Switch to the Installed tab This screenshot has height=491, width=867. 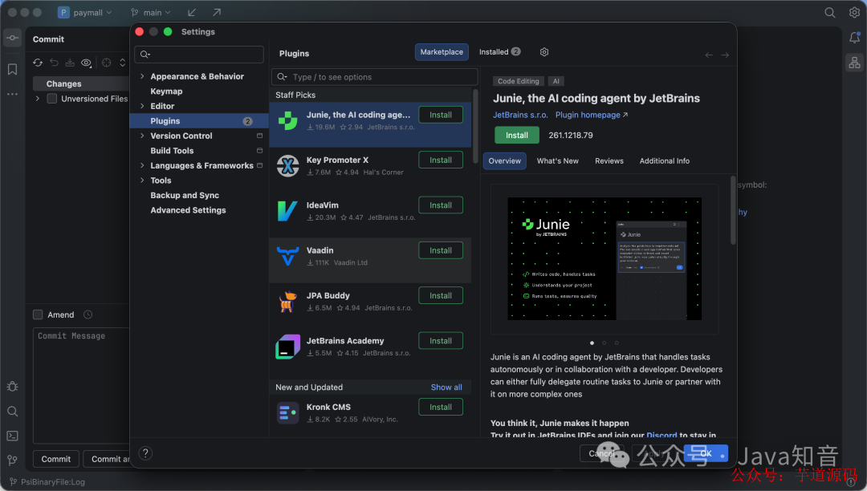pyautogui.click(x=499, y=52)
